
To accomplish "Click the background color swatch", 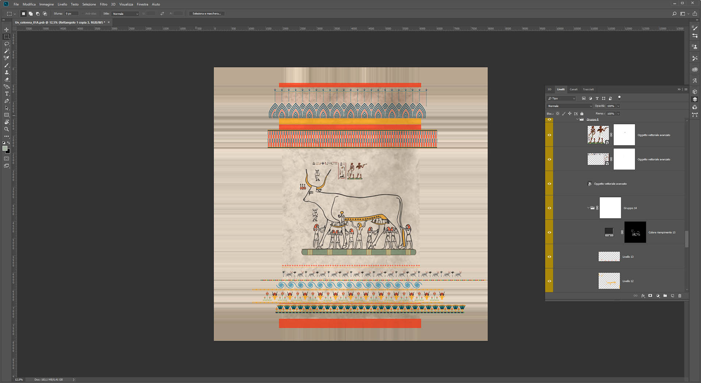I will (8, 151).
